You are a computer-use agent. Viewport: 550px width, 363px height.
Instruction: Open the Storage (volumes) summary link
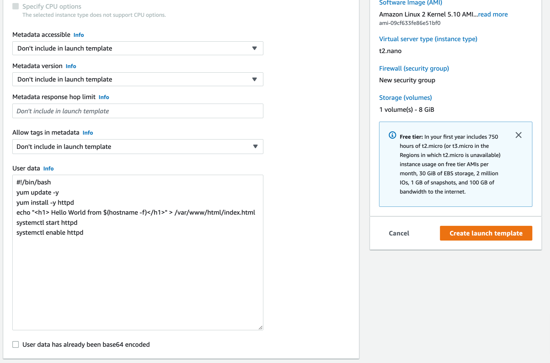[405, 98]
